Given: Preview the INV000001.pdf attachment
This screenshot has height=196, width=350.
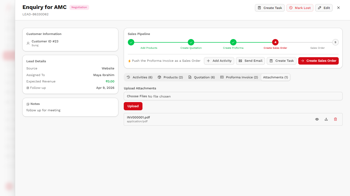Looking at the screenshot, I should (317, 119).
